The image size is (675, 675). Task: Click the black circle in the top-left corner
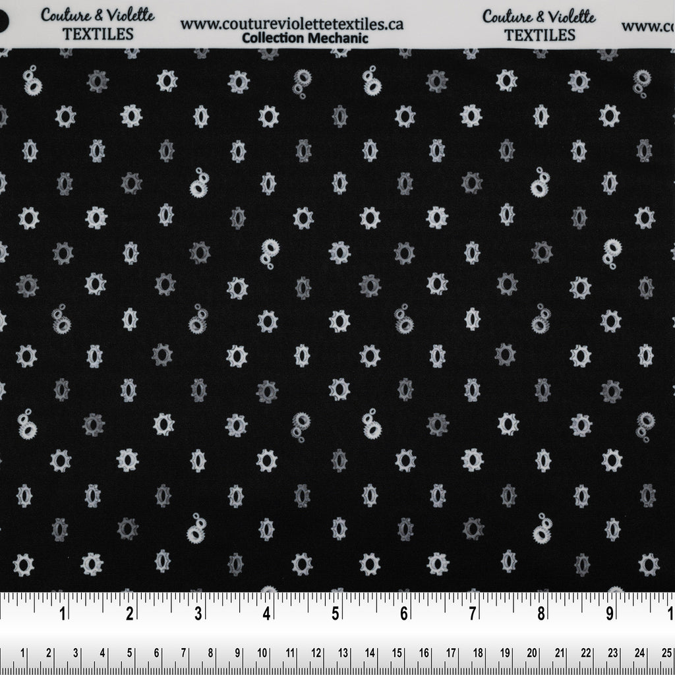coord(3,22)
